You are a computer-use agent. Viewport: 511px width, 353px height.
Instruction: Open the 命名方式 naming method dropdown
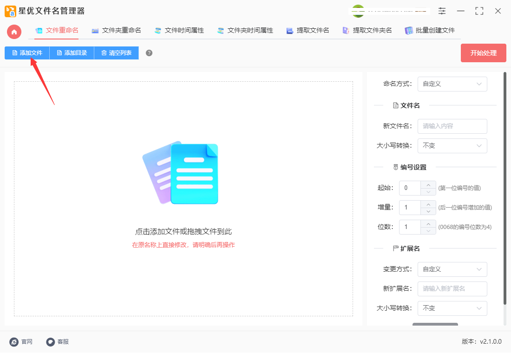[452, 84]
